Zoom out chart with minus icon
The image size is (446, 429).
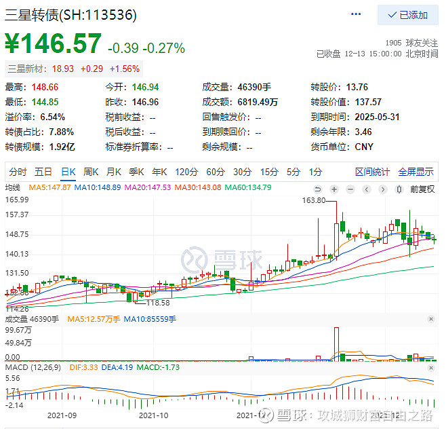pyautogui.click(x=350, y=189)
